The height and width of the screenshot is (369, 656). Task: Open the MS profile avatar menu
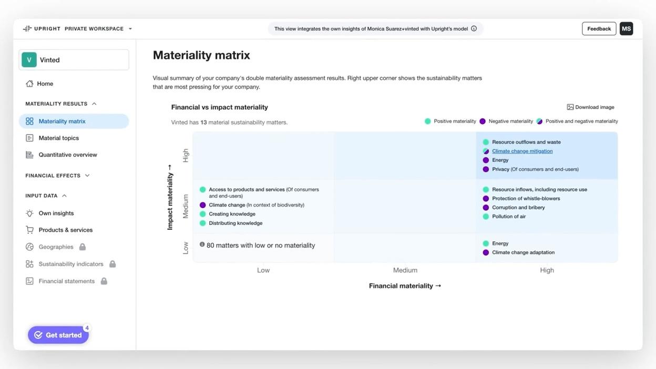coord(626,28)
